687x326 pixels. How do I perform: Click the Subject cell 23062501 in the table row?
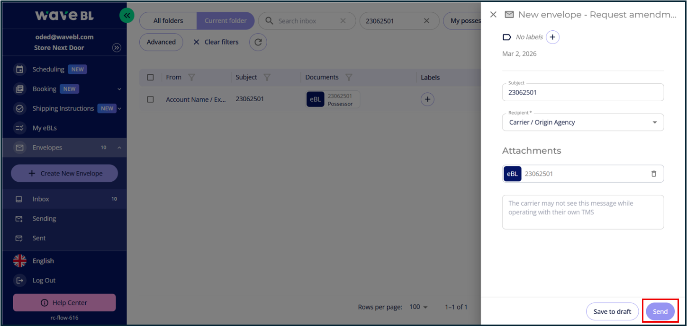pyautogui.click(x=250, y=99)
